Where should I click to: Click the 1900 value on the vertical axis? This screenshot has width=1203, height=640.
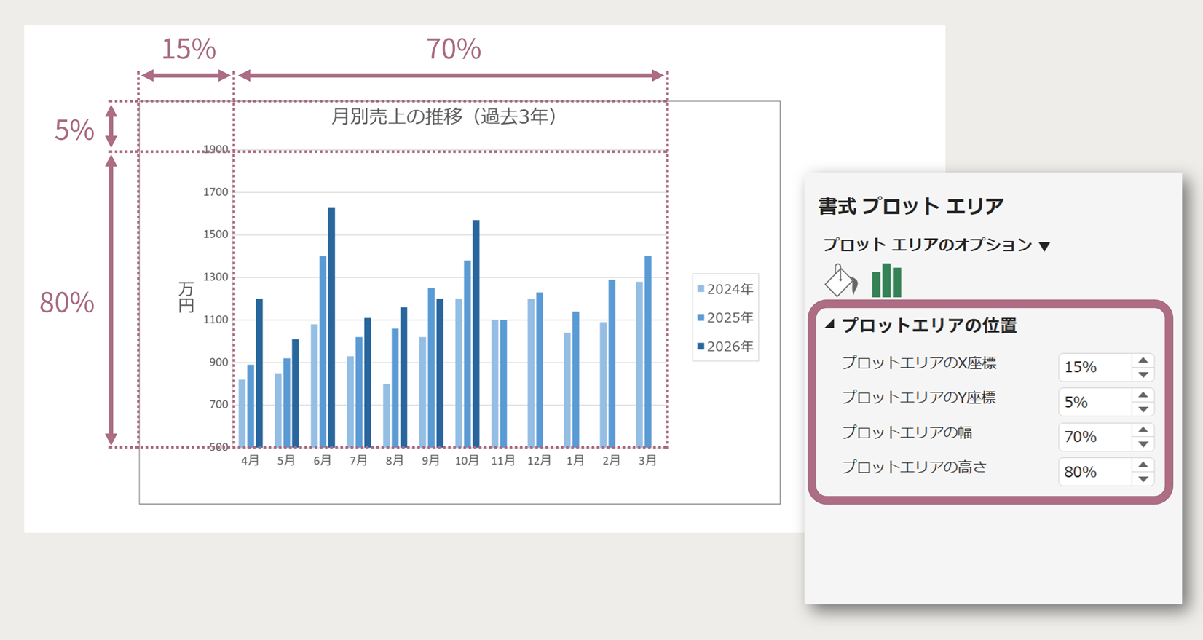(216, 149)
